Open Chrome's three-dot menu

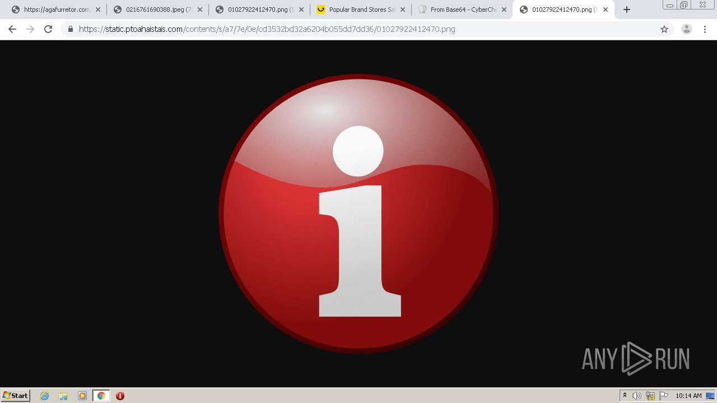[x=705, y=29]
